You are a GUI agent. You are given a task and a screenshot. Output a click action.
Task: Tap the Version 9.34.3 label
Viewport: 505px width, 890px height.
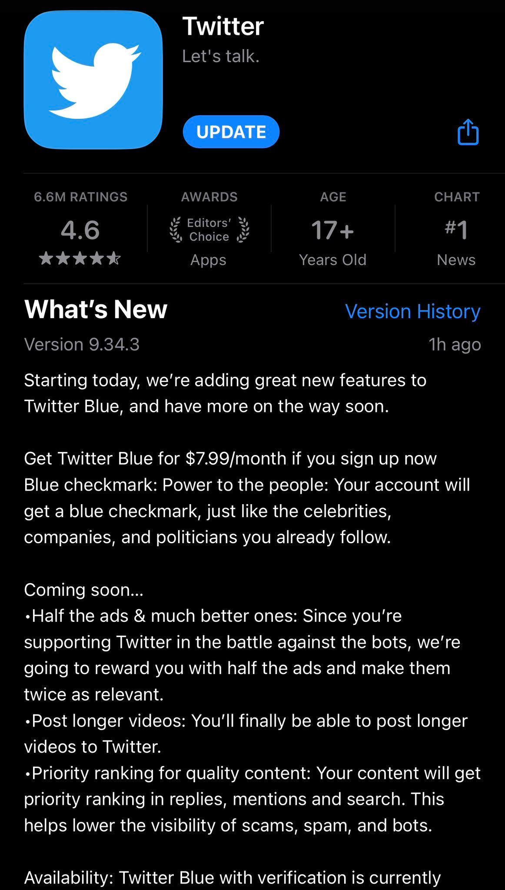coord(82,344)
